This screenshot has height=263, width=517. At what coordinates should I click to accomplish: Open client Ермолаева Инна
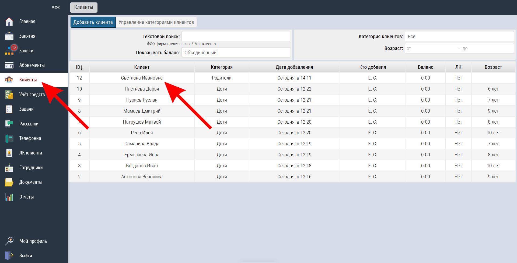tap(142, 155)
